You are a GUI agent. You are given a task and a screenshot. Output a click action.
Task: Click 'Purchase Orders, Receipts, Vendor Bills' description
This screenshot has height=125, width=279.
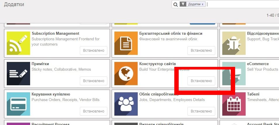(x=66, y=100)
